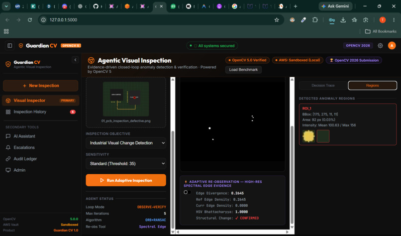
Task: Switch to the Regions tab
Action: 372,86
